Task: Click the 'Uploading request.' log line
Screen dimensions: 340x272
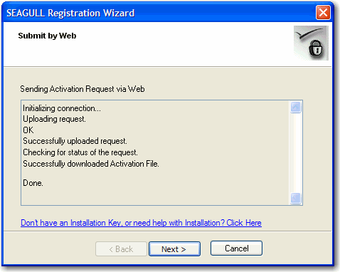Action: click(x=54, y=119)
